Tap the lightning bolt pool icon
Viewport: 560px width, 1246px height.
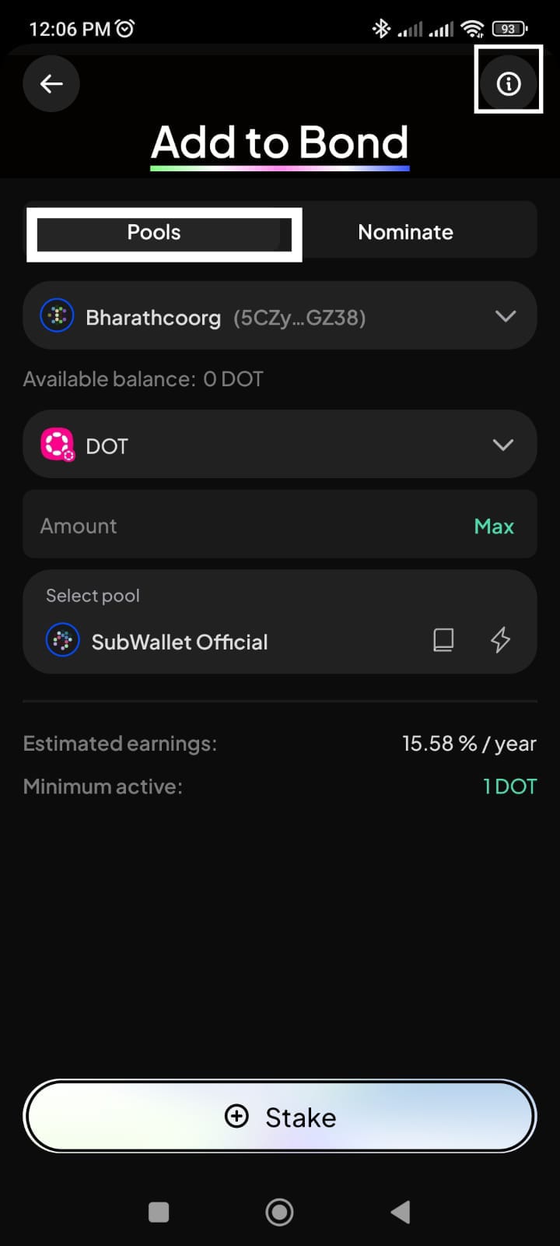(x=500, y=640)
